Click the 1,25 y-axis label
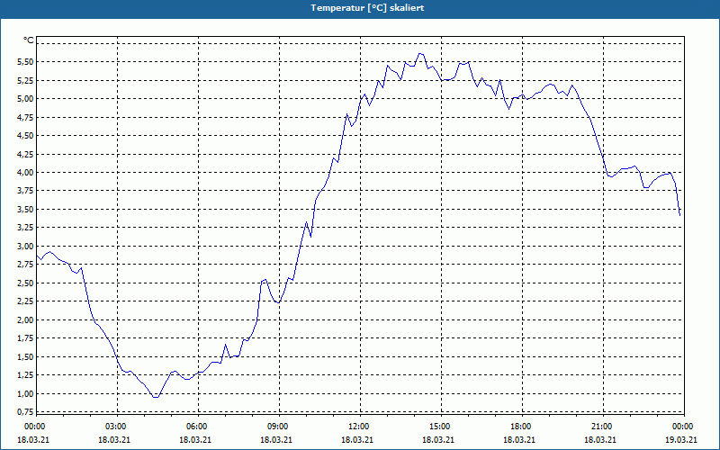This screenshot has height=450, width=720. 24,375
